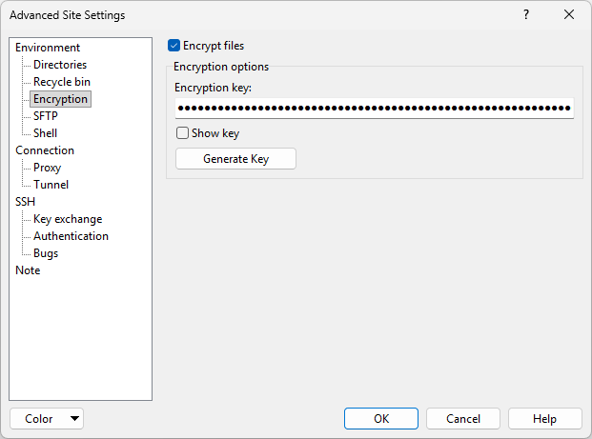Click into the Encryption key field
This screenshot has height=439, width=592.
click(374, 108)
